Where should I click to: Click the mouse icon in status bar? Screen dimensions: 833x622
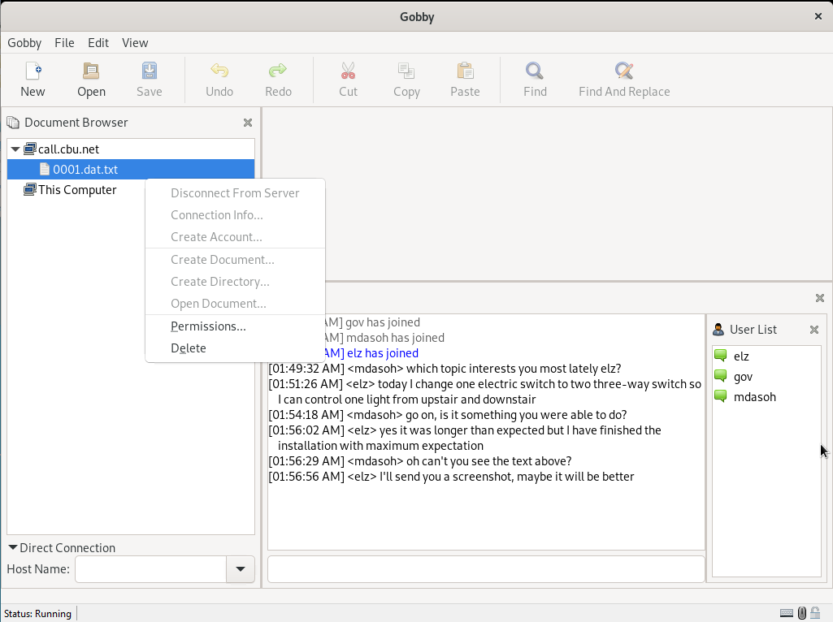point(802,613)
